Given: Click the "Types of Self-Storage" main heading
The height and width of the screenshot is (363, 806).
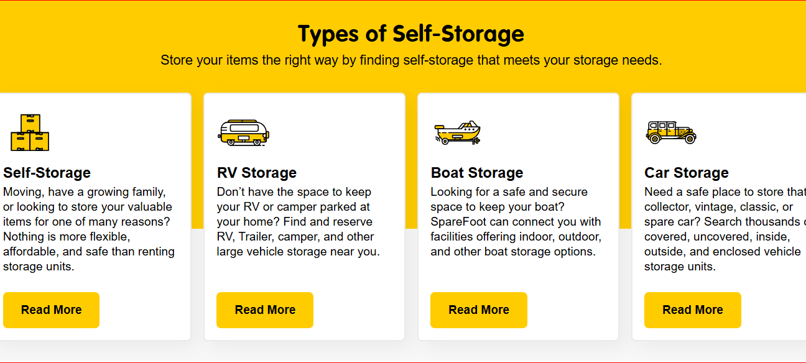Looking at the screenshot, I should [410, 34].
